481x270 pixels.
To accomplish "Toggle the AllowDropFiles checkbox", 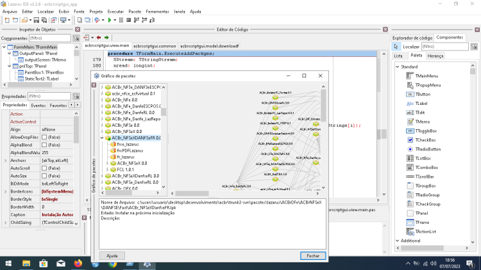I will [x=44, y=137].
